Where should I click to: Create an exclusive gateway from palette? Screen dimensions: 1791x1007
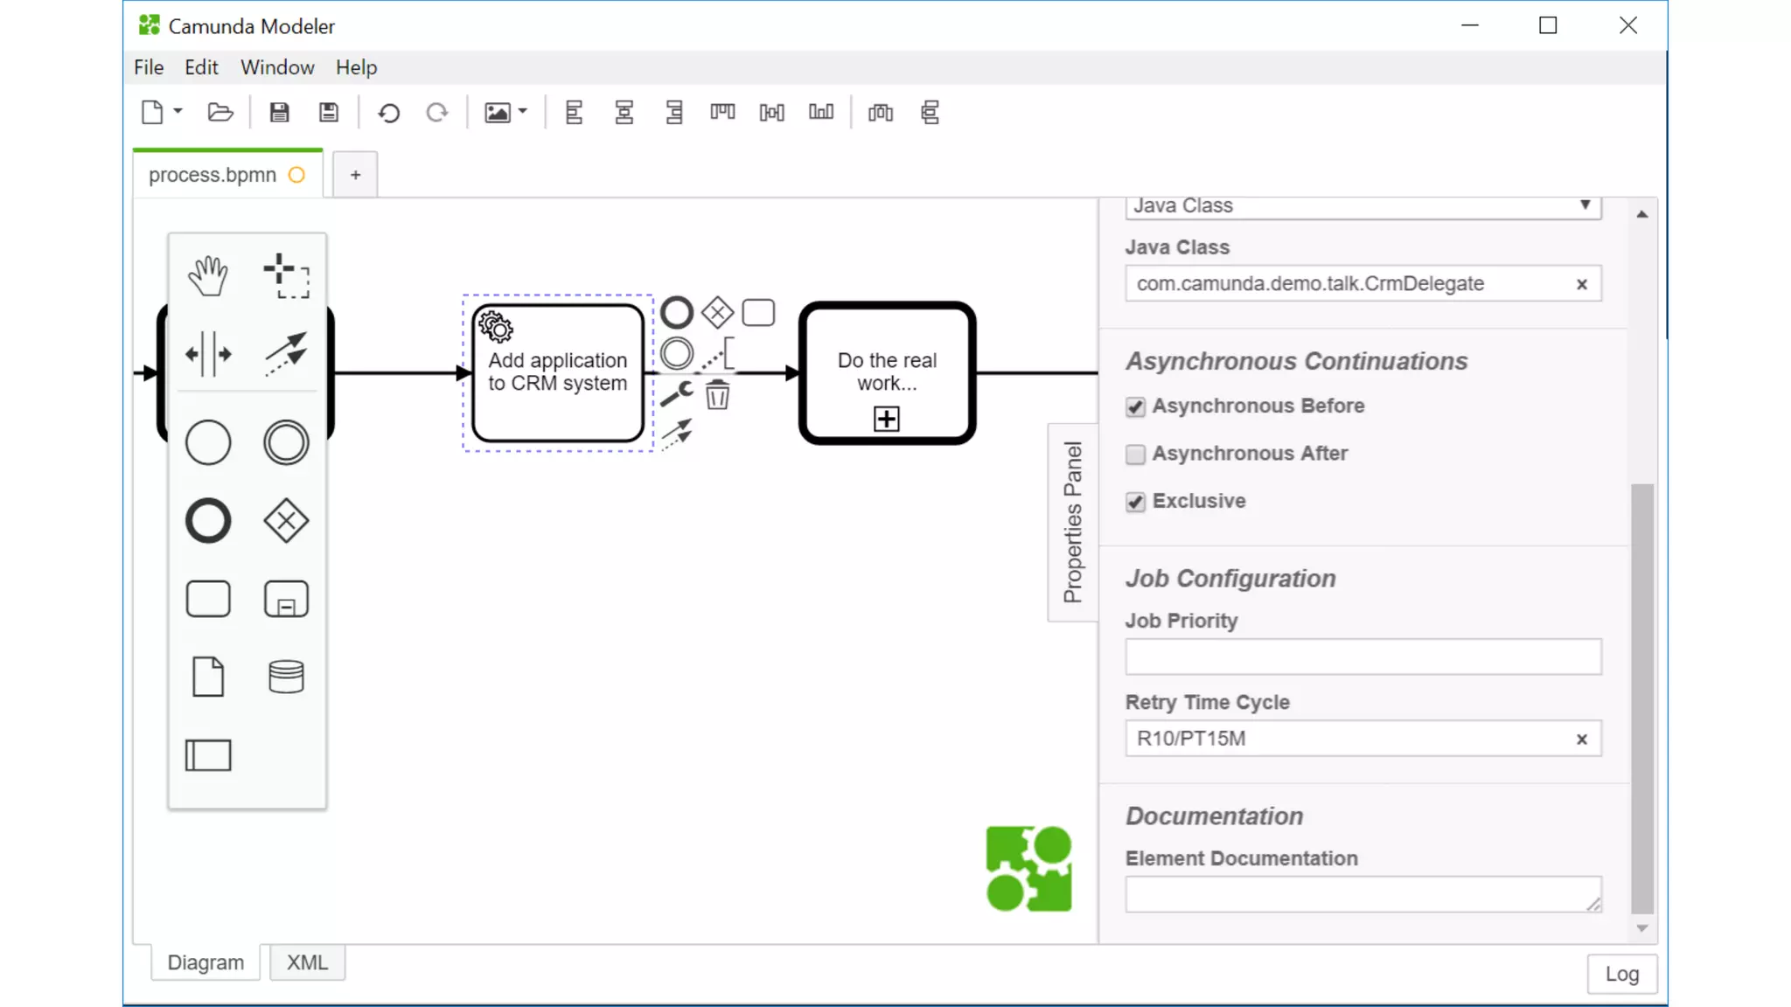pos(286,521)
